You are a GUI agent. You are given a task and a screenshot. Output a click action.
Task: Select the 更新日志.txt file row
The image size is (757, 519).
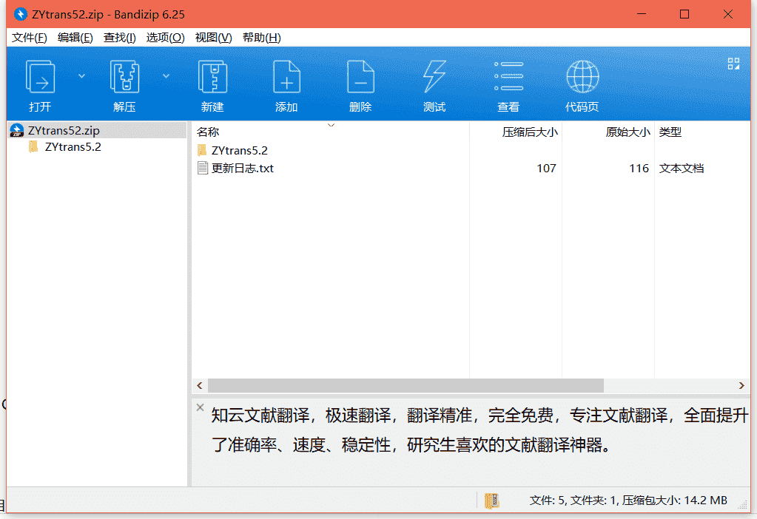coord(471,169)
